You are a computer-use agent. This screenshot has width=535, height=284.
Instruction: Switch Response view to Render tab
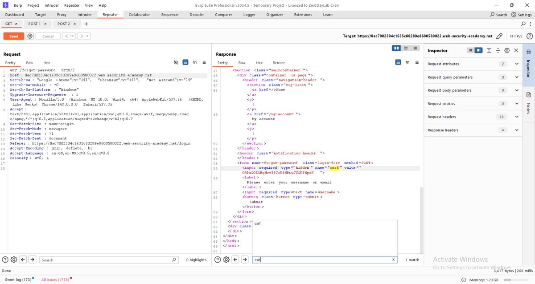pyautogui.click(x=279, y=63)
